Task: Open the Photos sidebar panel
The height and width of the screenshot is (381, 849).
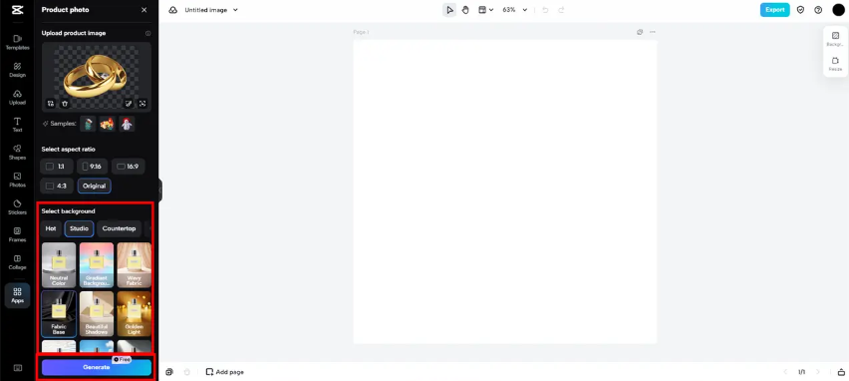Action: click(x=17, y=180)
